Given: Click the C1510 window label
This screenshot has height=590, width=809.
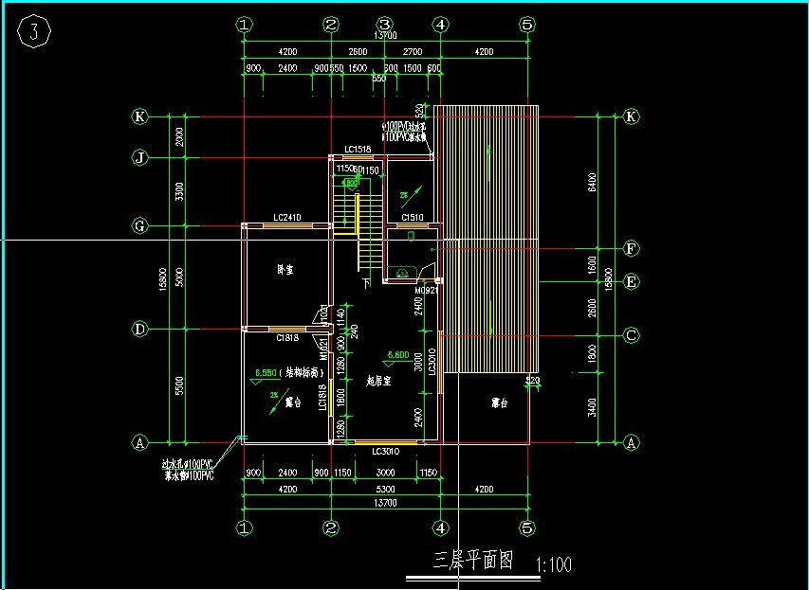Looking at the screenshot, I should click(x=413, y=218).
